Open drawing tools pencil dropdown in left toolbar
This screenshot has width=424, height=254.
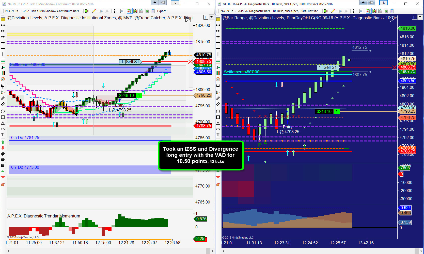pyautogui.click(x=95, y=11)
